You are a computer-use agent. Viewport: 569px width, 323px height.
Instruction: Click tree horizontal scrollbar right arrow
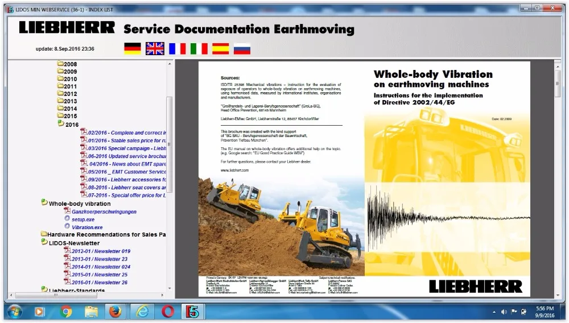[x=162, y=295]
